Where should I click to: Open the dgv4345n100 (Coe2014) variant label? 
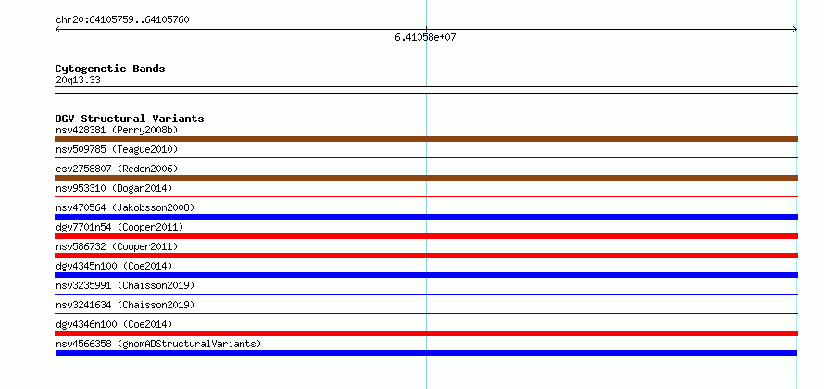[114, 266]
